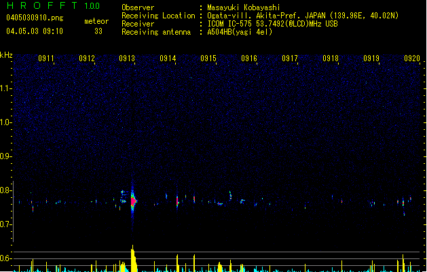Click the 1.1 kHz axis label
427x272 pixels.
pos(6,88)
